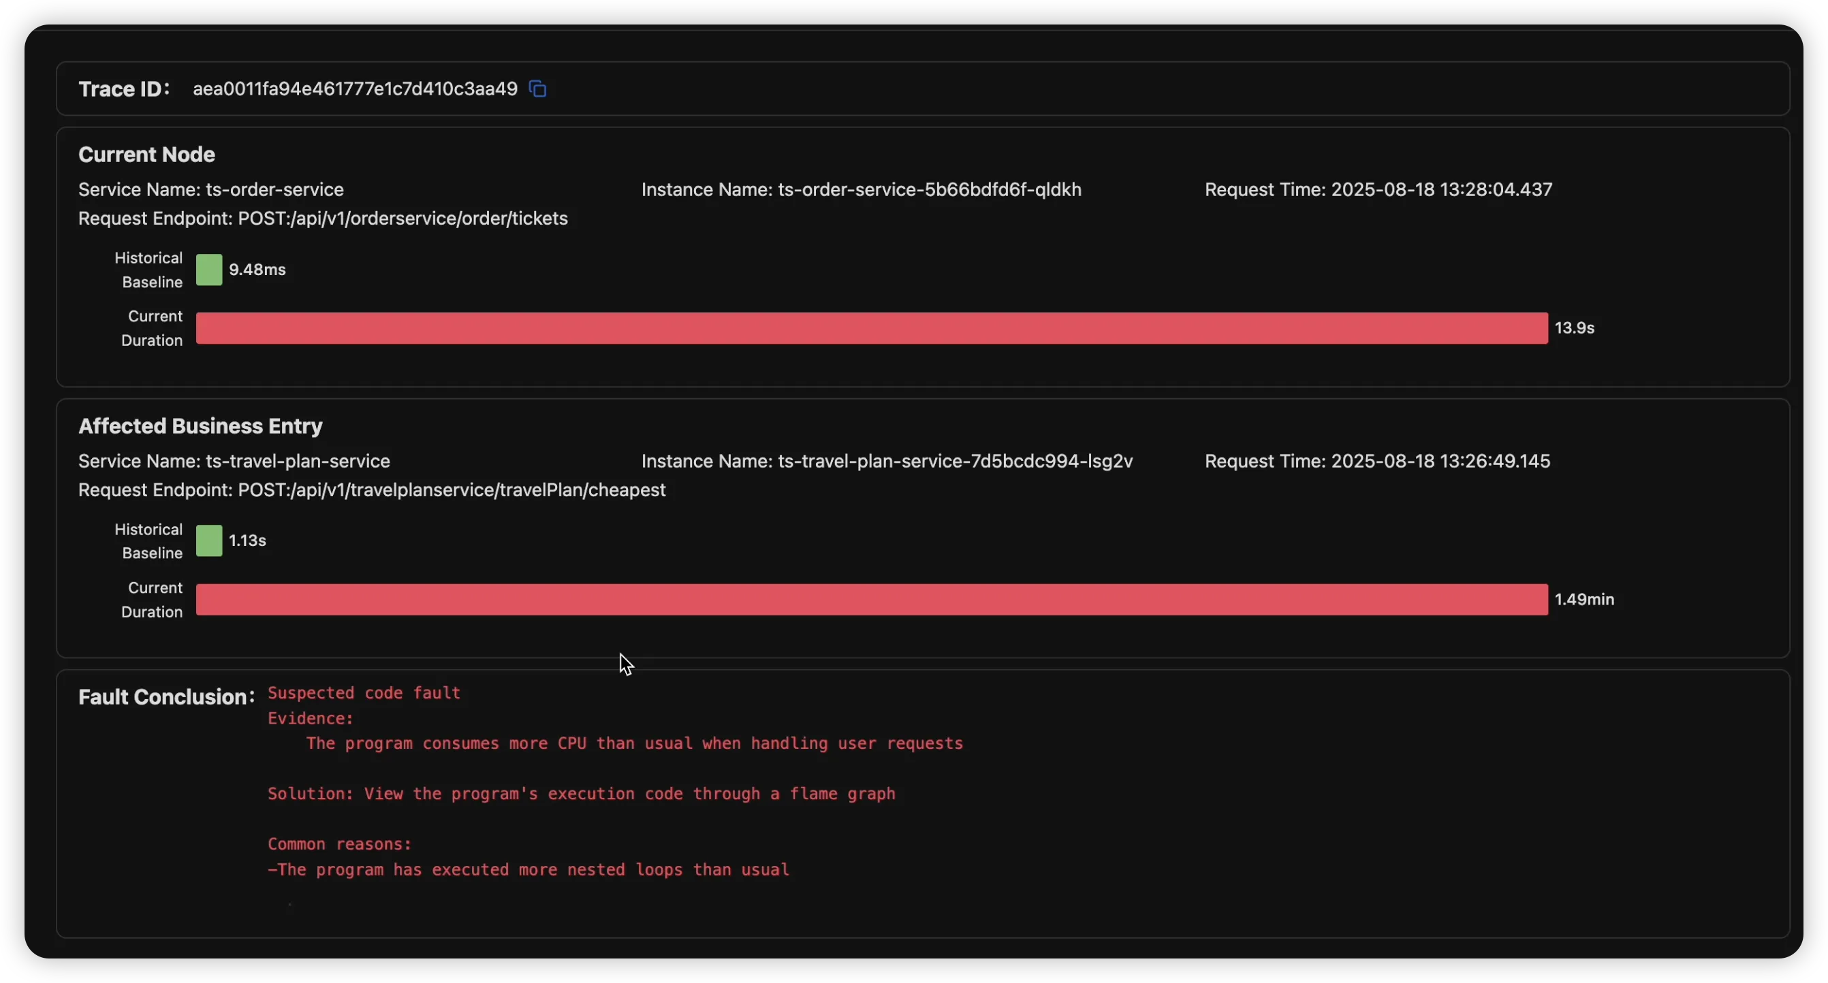
Task: Click the 13.9s current duration label
Action: pos(1574,328)
